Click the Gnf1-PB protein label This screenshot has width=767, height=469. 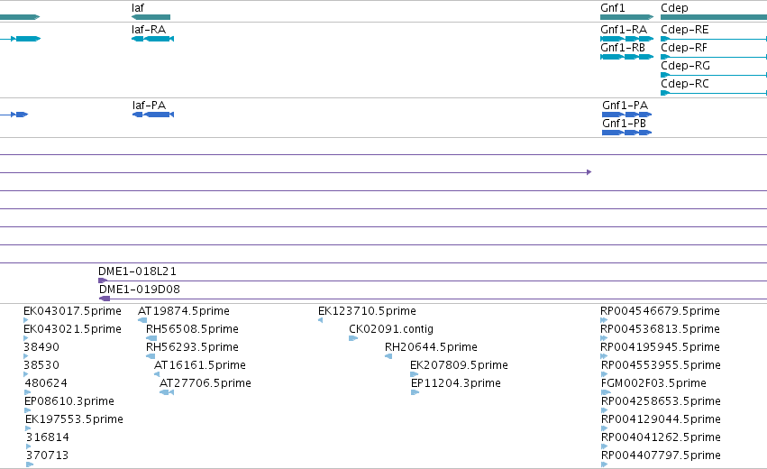point(624,124)
